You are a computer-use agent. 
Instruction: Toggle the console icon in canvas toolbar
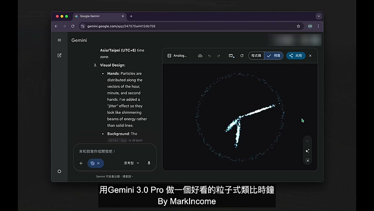click(231, 56)
